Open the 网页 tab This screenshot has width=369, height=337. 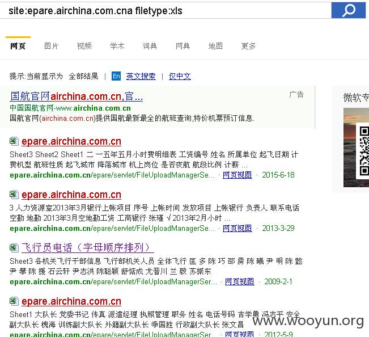(x=18, y=46)
